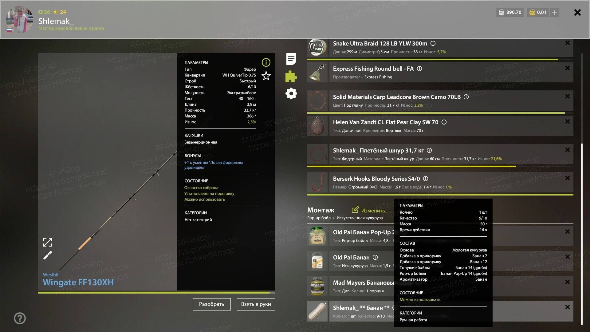Image resolution: width=590 pixels, height=332 pixels.
Task: Click the Взять в руки button
Action: coord(256,304)
